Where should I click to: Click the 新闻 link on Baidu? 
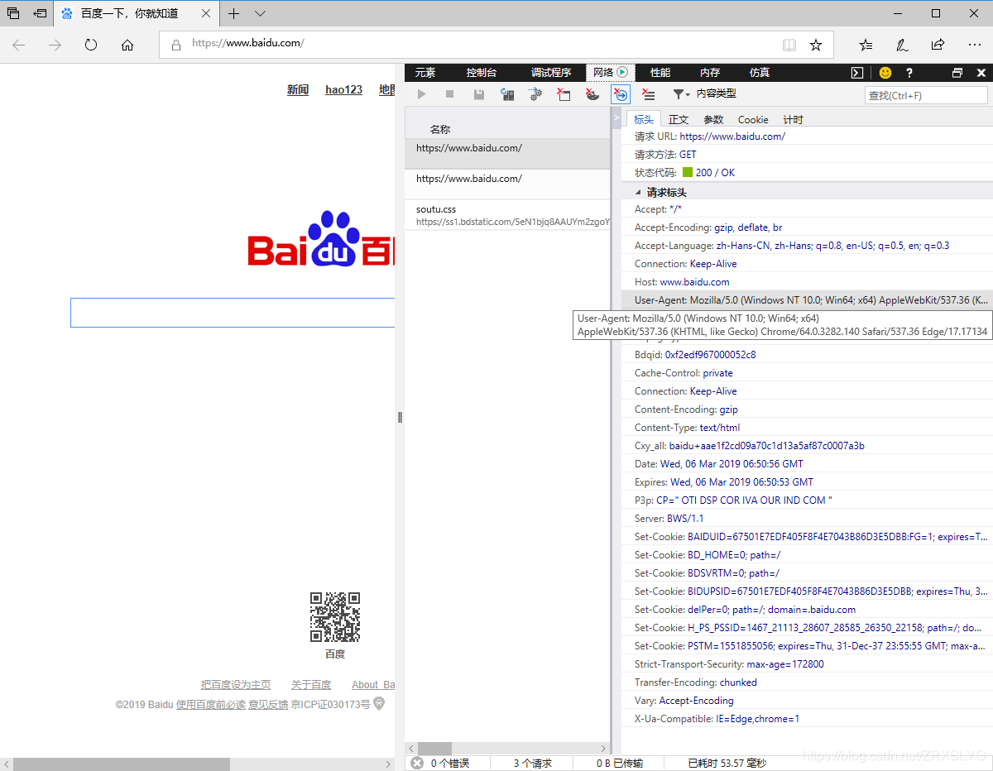tap(298, 89)
